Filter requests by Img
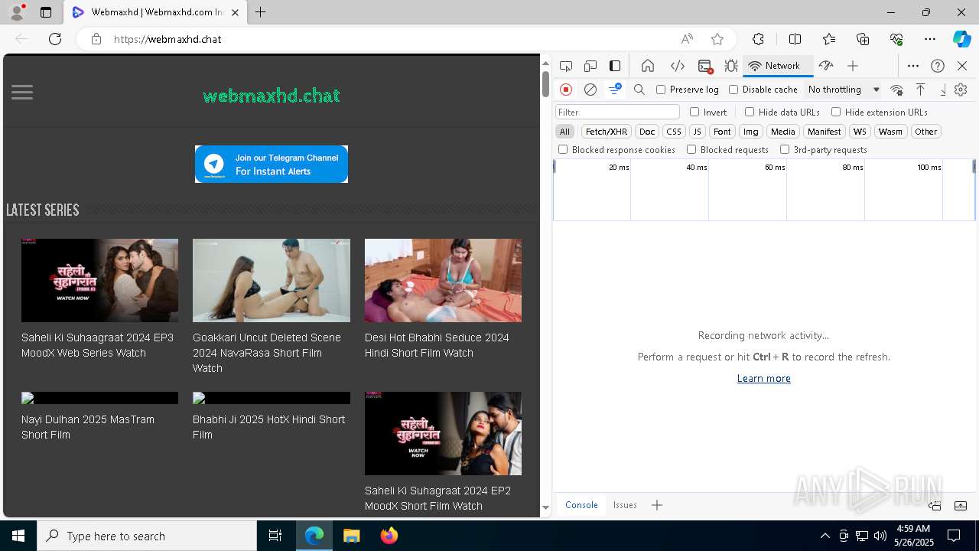The image size is (979, 551). 751,132
